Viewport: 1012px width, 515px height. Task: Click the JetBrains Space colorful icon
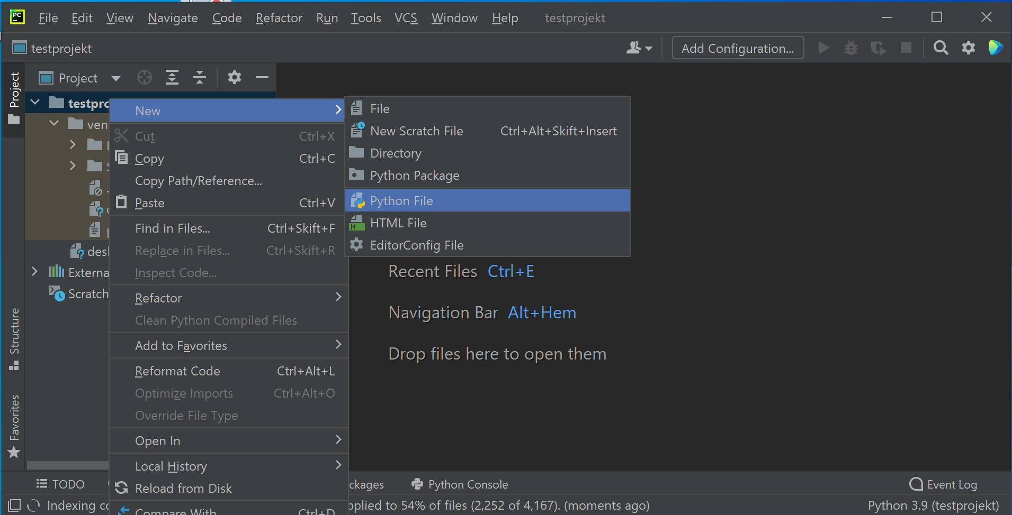(x=996, y=48)
